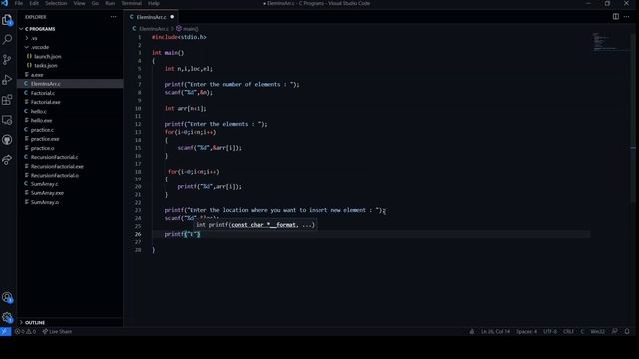Open the Remote Explorer icon
The height and width of the screenshot is (359, 639).
coord(7,120)
